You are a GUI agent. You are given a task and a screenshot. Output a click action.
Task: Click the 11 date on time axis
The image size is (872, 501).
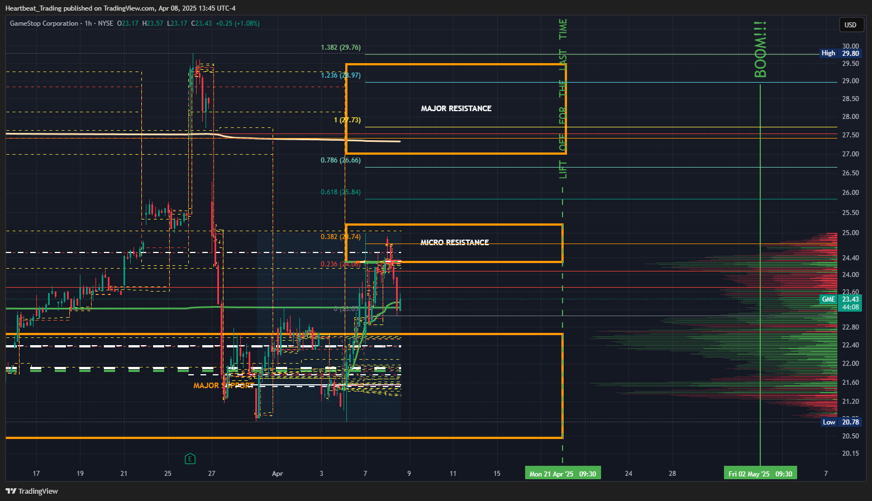(x=453, y=474)
